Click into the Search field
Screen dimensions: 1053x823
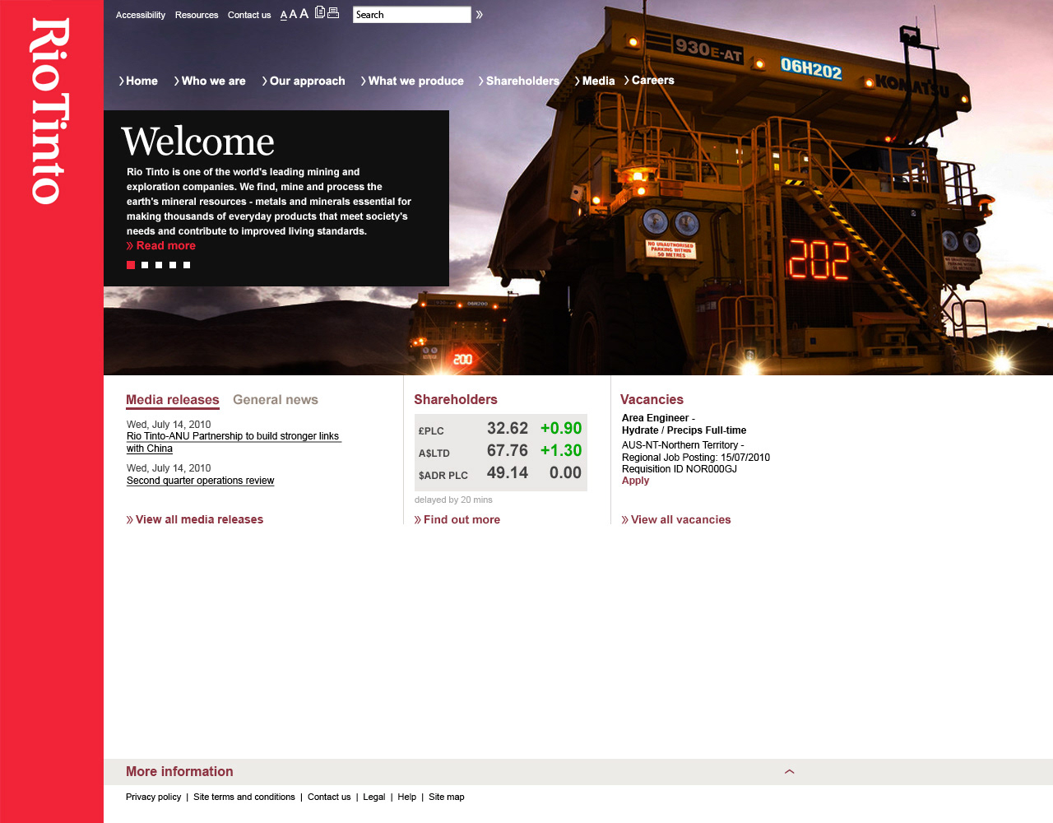[x=411, y=15]
